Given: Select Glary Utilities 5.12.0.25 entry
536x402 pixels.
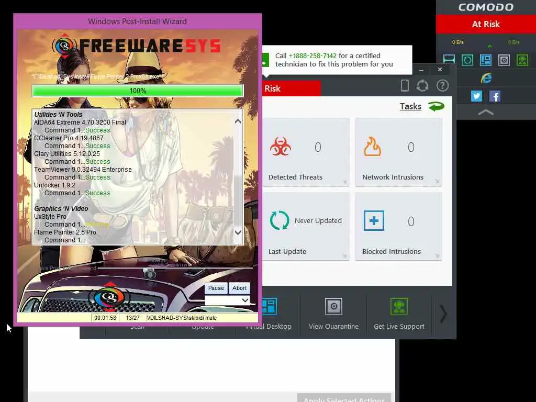Looking at the screenshot, I should [x=67, y=154].
